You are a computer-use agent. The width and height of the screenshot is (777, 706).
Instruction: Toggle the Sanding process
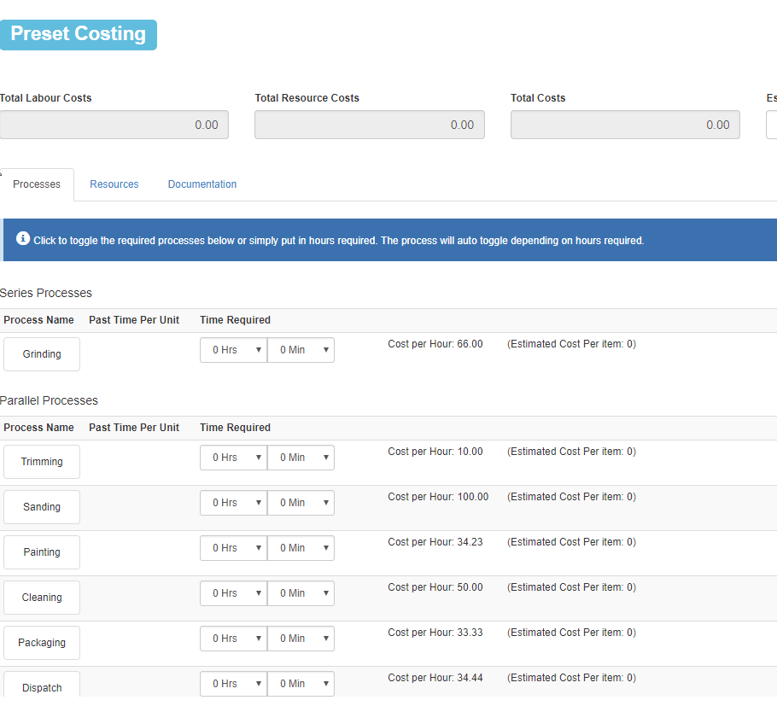tap(42, 507)
